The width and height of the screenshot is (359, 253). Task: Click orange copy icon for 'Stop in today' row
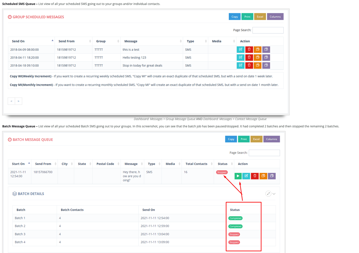258,65
